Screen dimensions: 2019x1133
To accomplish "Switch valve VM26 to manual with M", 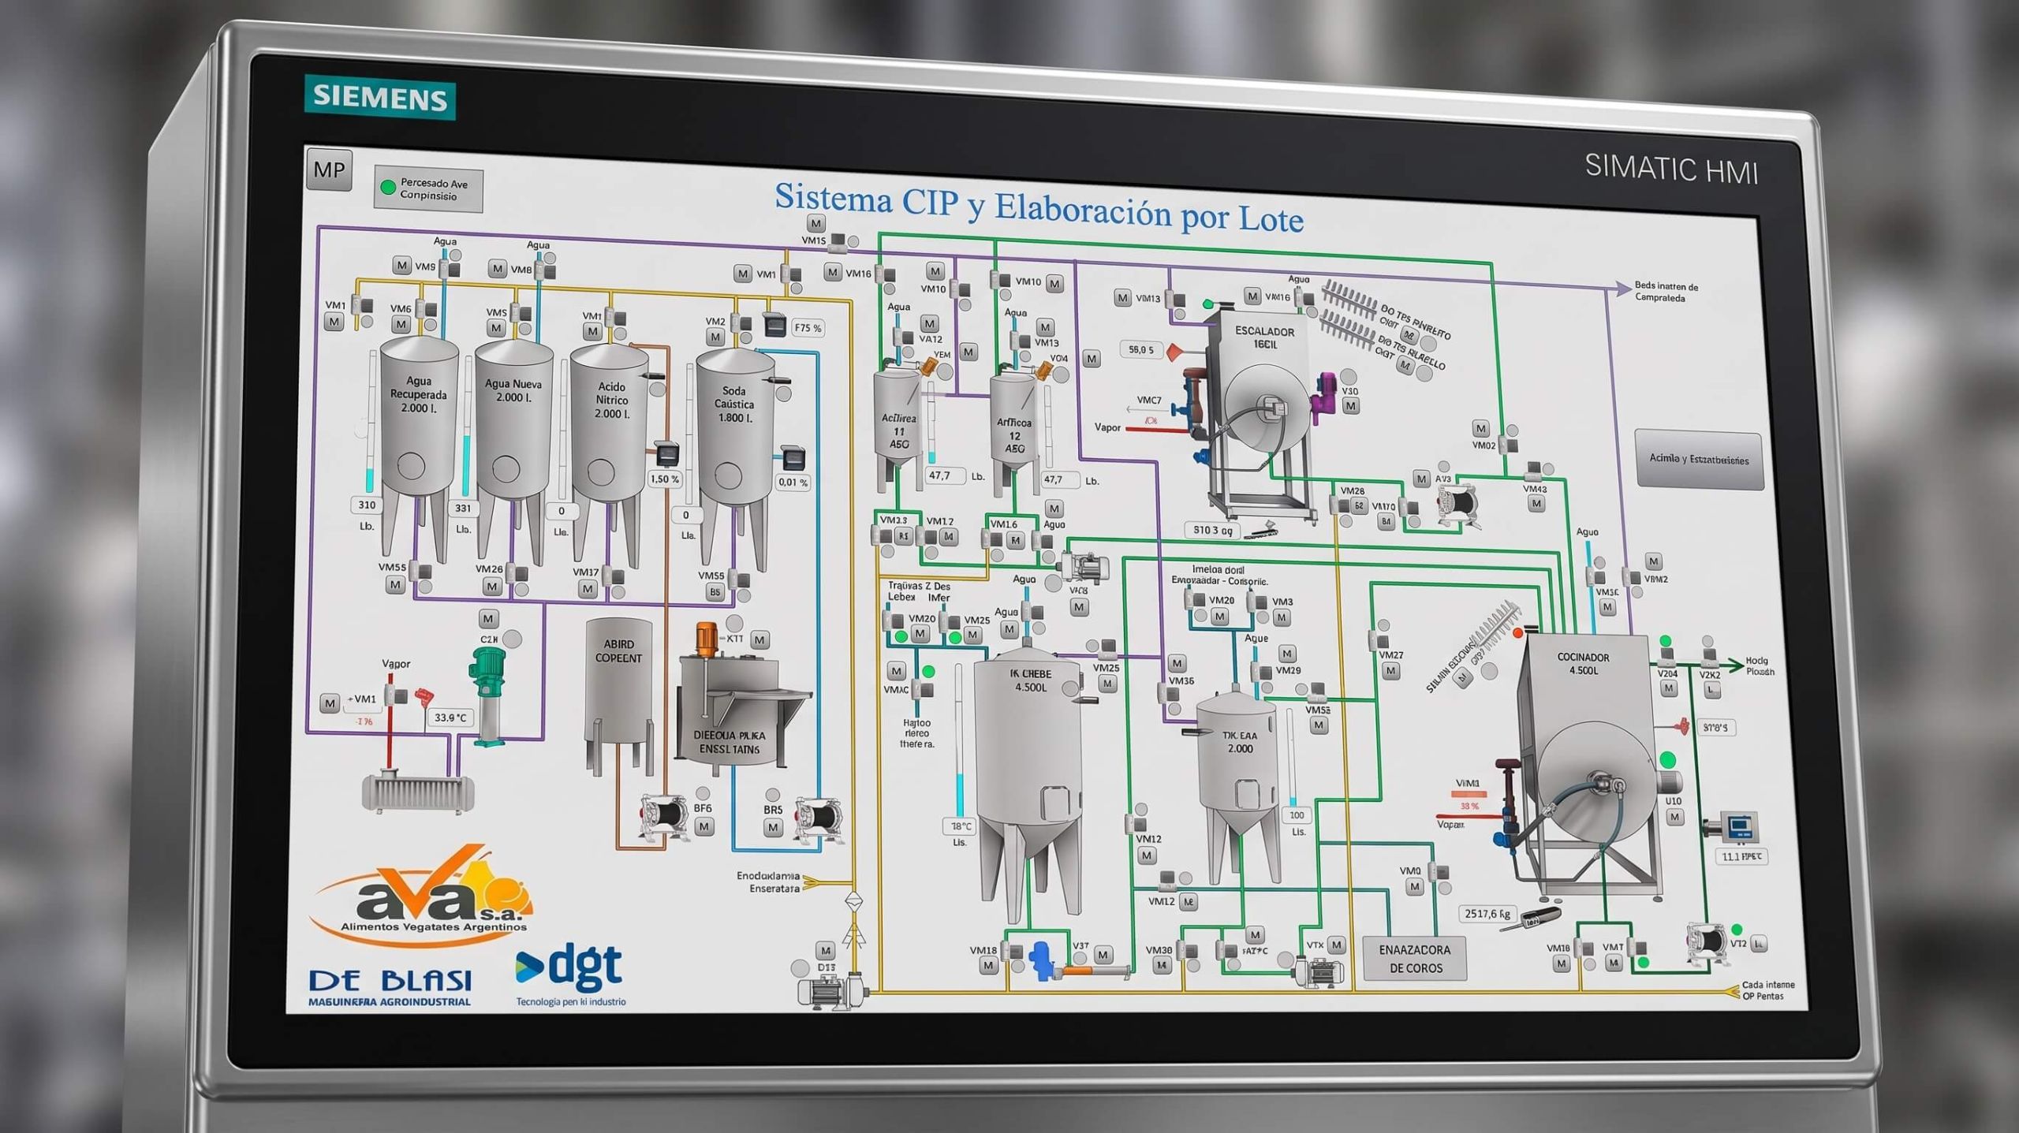I will (492, 587).
